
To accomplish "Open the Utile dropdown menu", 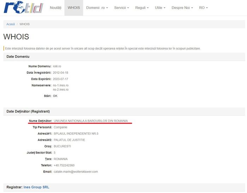I will [x=160, y=8].
